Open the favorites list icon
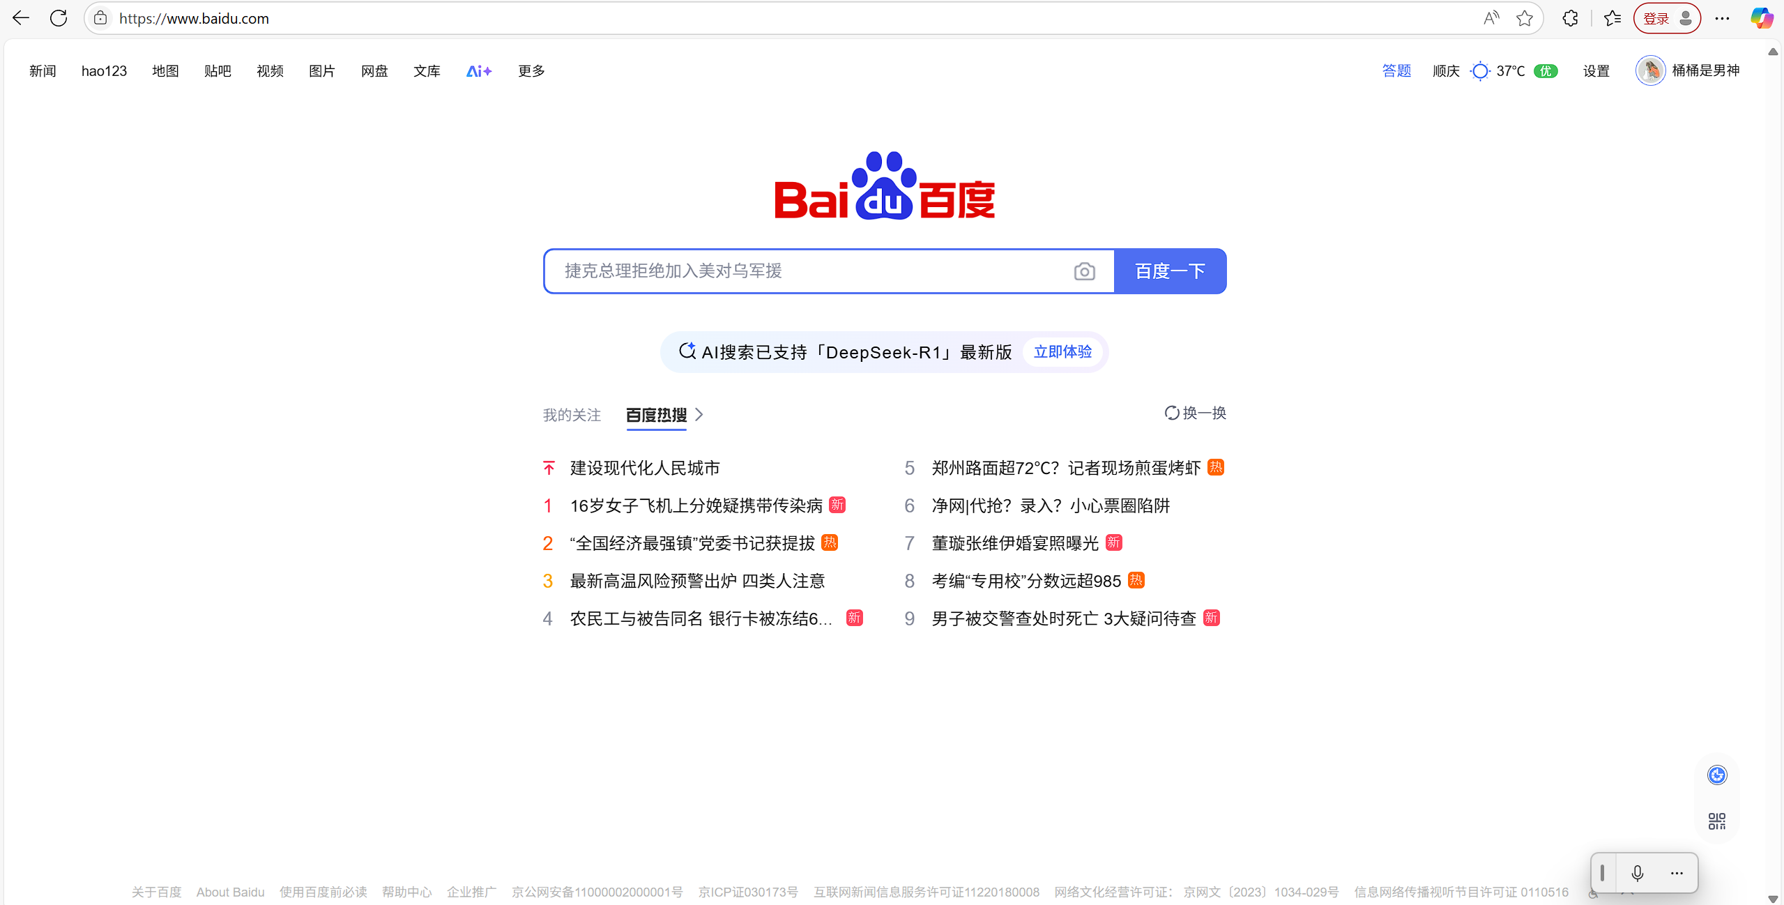The width and height of the screenshot is (1784, 905). [1612, 18]
